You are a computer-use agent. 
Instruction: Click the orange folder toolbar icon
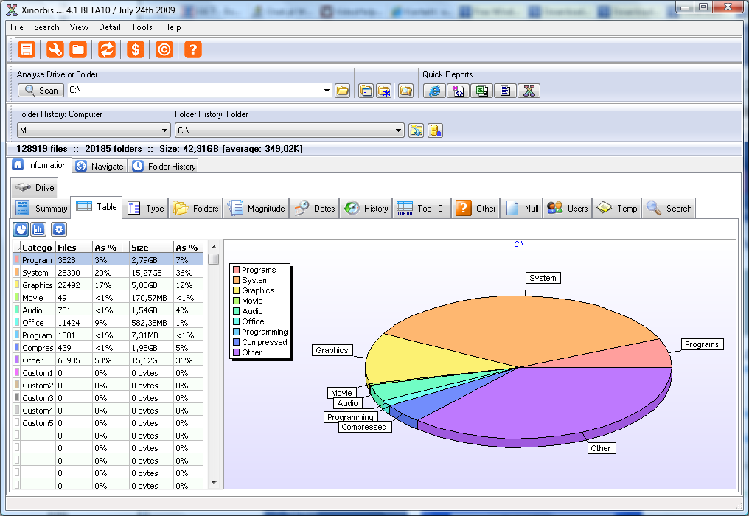78,49
